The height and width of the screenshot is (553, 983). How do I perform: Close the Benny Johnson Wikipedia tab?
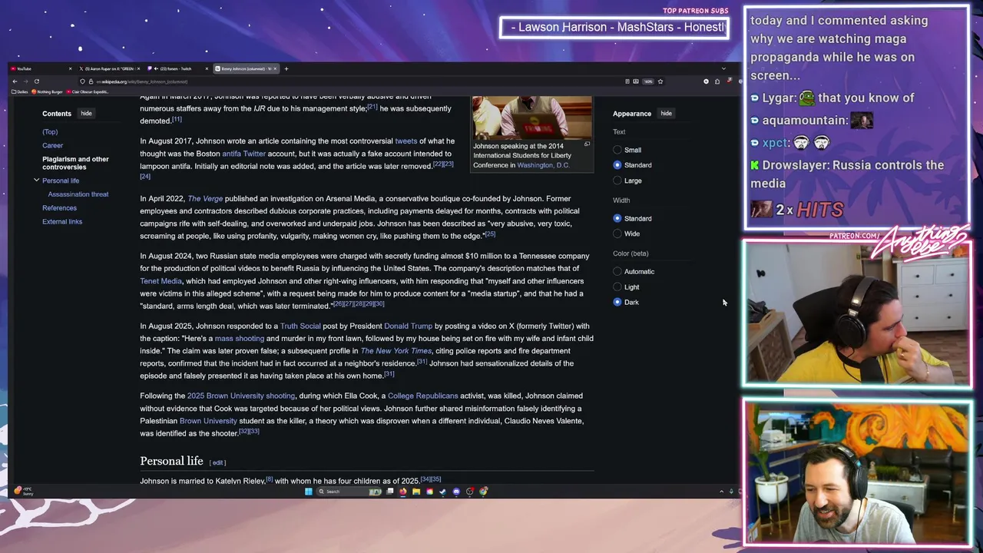click(275, 68)
